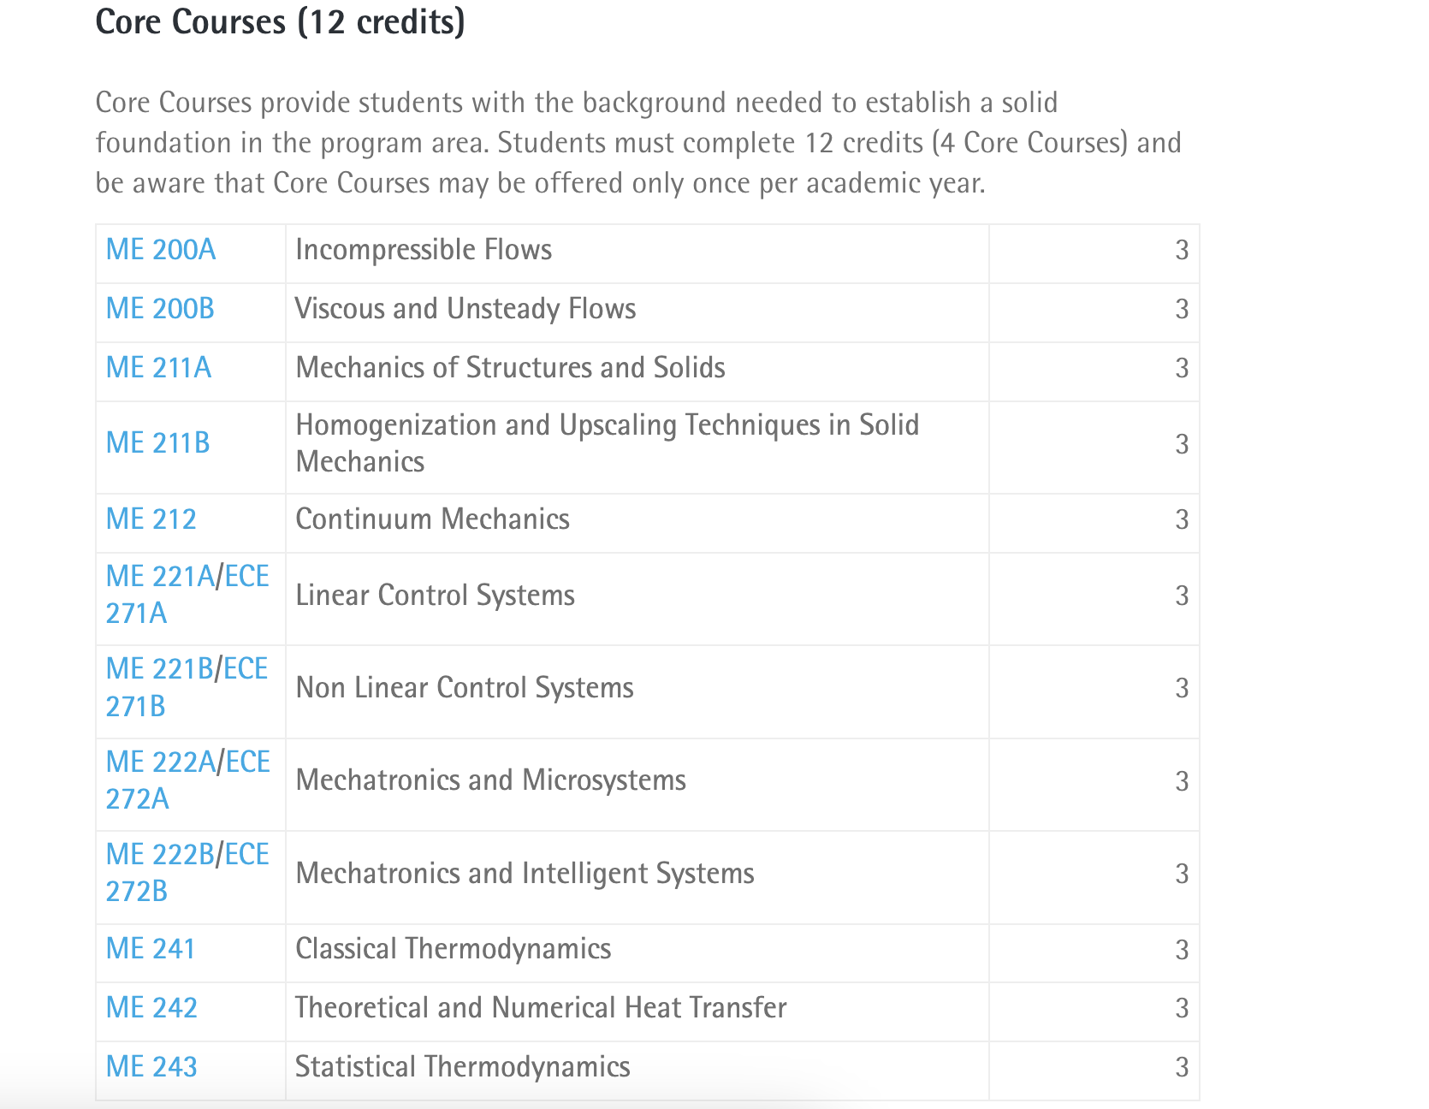Click the ME 211A course code
The height and width of the screenshot is (1109, 1429).
click(x=158, y=368)
